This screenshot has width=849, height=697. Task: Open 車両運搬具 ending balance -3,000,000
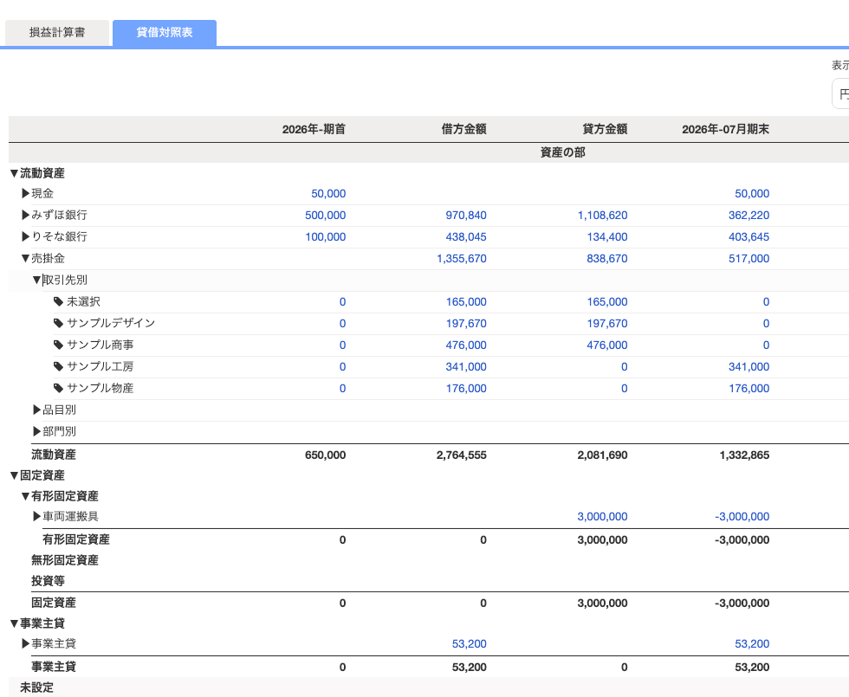click(x=742, y=517)
